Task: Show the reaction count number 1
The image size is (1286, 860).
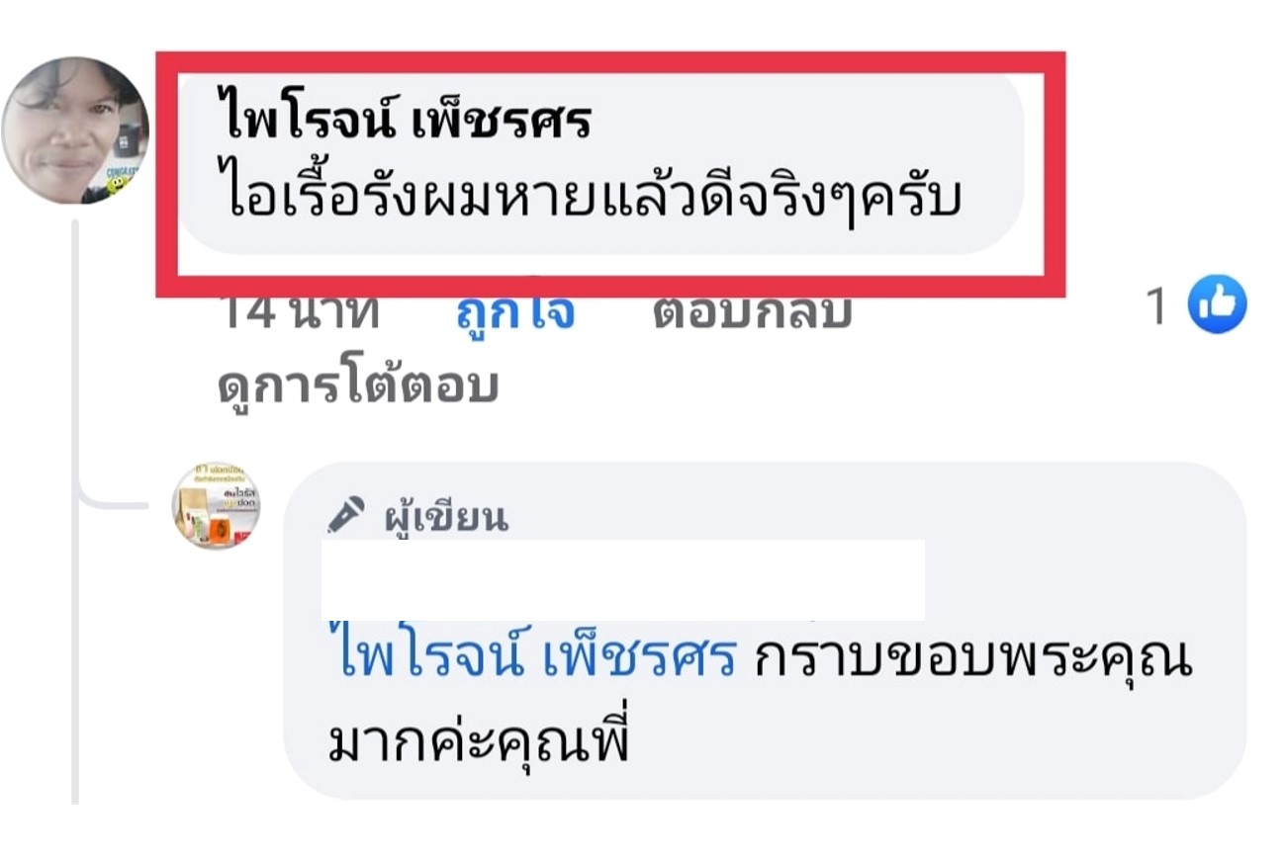Action: coord(1157,306)
